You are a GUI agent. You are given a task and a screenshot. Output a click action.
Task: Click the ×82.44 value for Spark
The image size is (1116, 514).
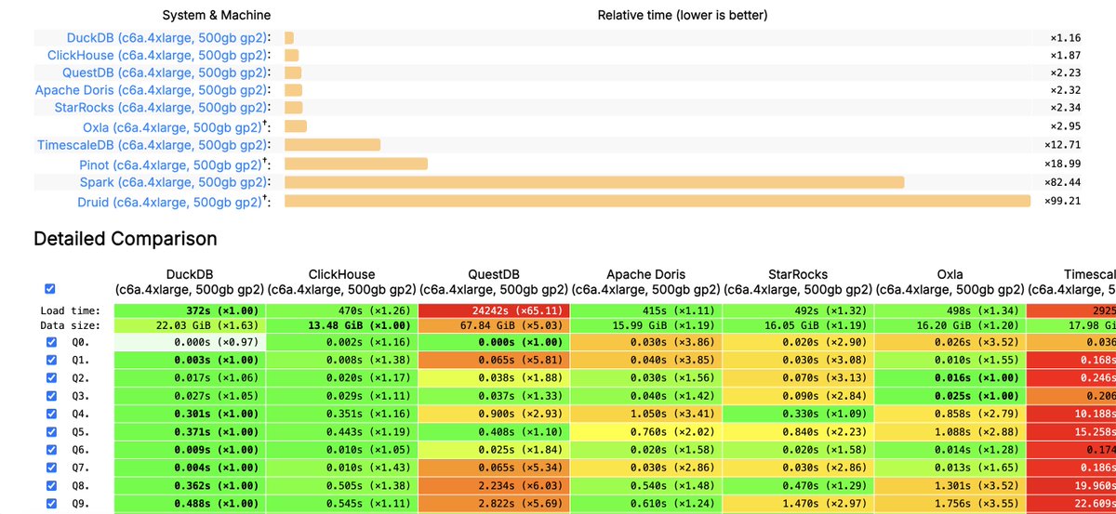click(1063, 182)
